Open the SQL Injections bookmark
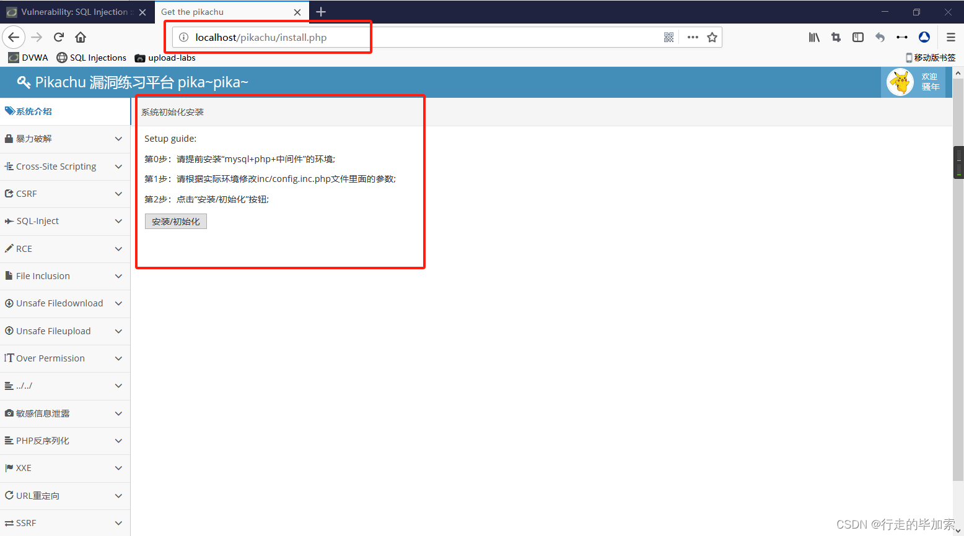 pos(92,58)
